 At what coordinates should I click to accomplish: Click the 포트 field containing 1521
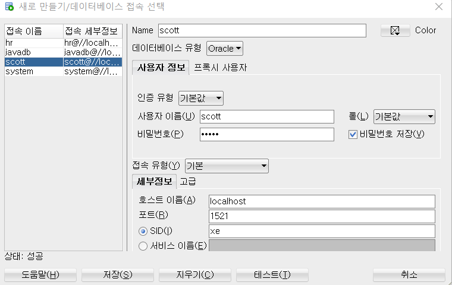click(322, 216)
